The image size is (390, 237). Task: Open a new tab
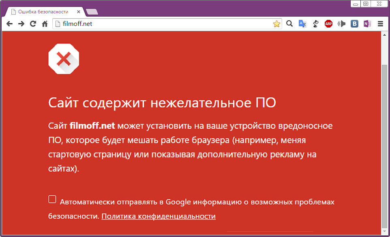92,12
